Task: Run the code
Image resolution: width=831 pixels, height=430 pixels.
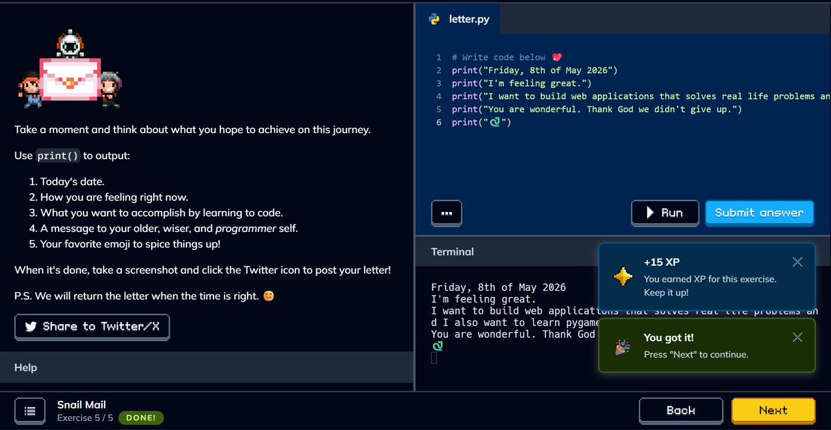Action: (665, 213)
